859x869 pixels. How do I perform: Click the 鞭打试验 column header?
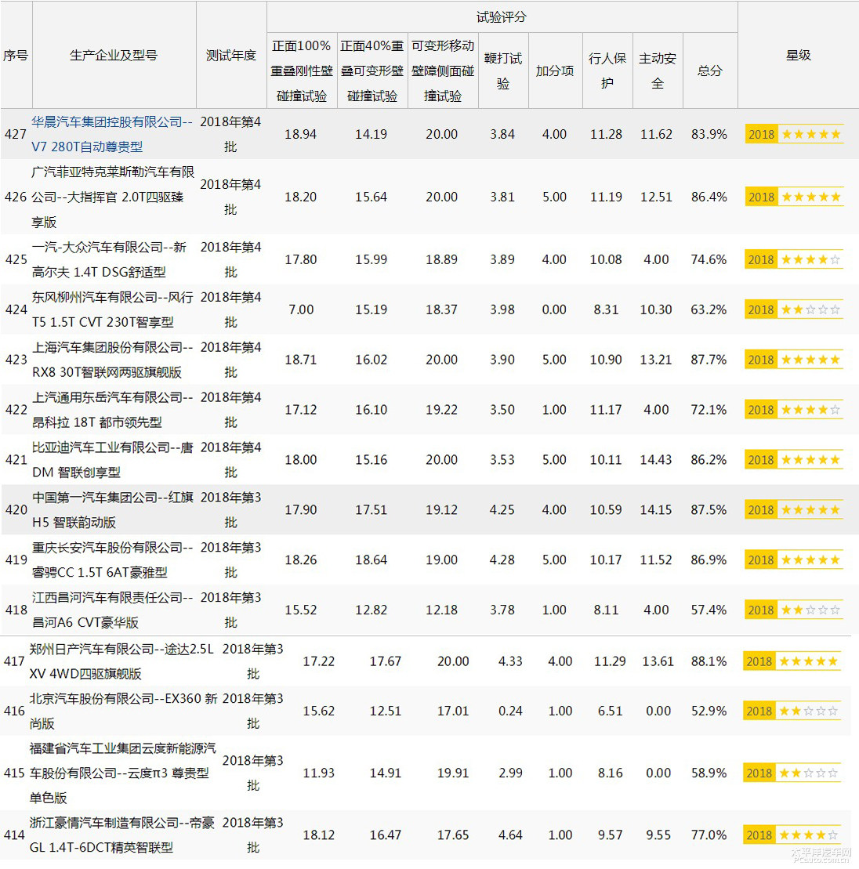[503, 71]
